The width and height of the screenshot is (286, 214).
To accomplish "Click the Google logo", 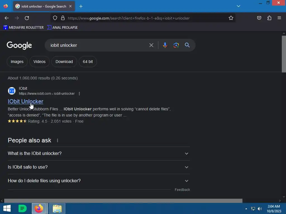I will (x=19, y=45).
